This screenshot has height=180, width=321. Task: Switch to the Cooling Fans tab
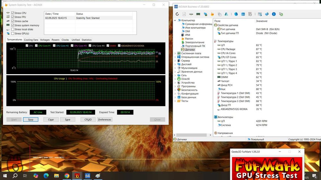click(x=31, y=40)
